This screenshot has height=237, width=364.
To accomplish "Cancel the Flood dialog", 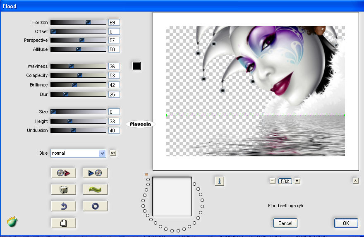I will (x=285, y=223).
